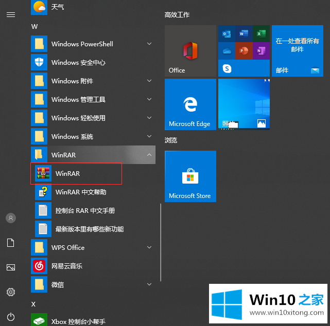Image resolution: width=330 pixels, height=326 pixels.
Task: Open 最新版本里有哪些新功能 document icon
Action: coord(43,229)
